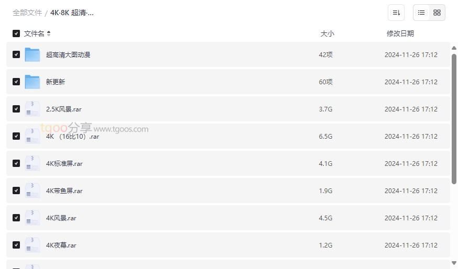Open the 新更新 folder icon
This screenshot has height=269, width=458.
click(x=32, y=82)
